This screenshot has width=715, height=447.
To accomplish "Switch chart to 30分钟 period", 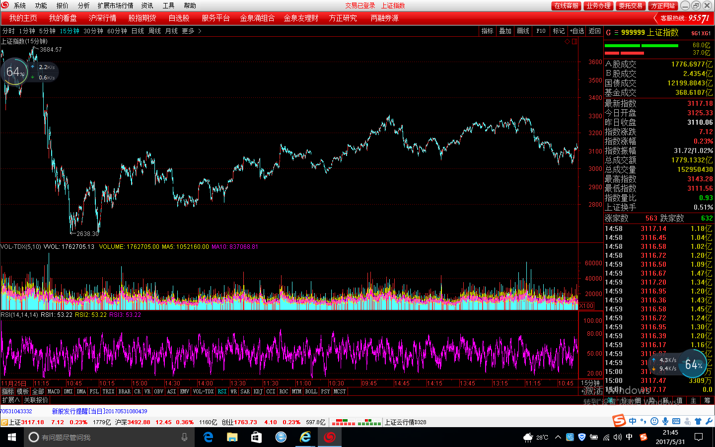I will pos(93,31).
